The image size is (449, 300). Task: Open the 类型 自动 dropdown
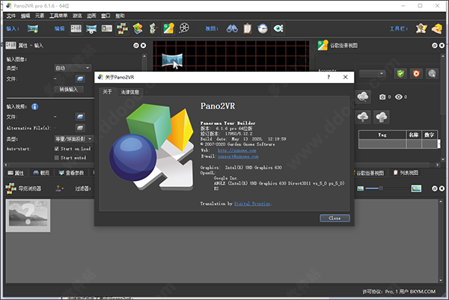(72, 67)
